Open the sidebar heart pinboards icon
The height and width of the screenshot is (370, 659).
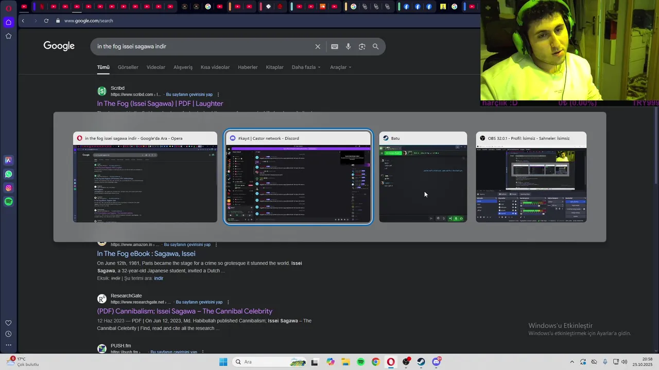8,323
